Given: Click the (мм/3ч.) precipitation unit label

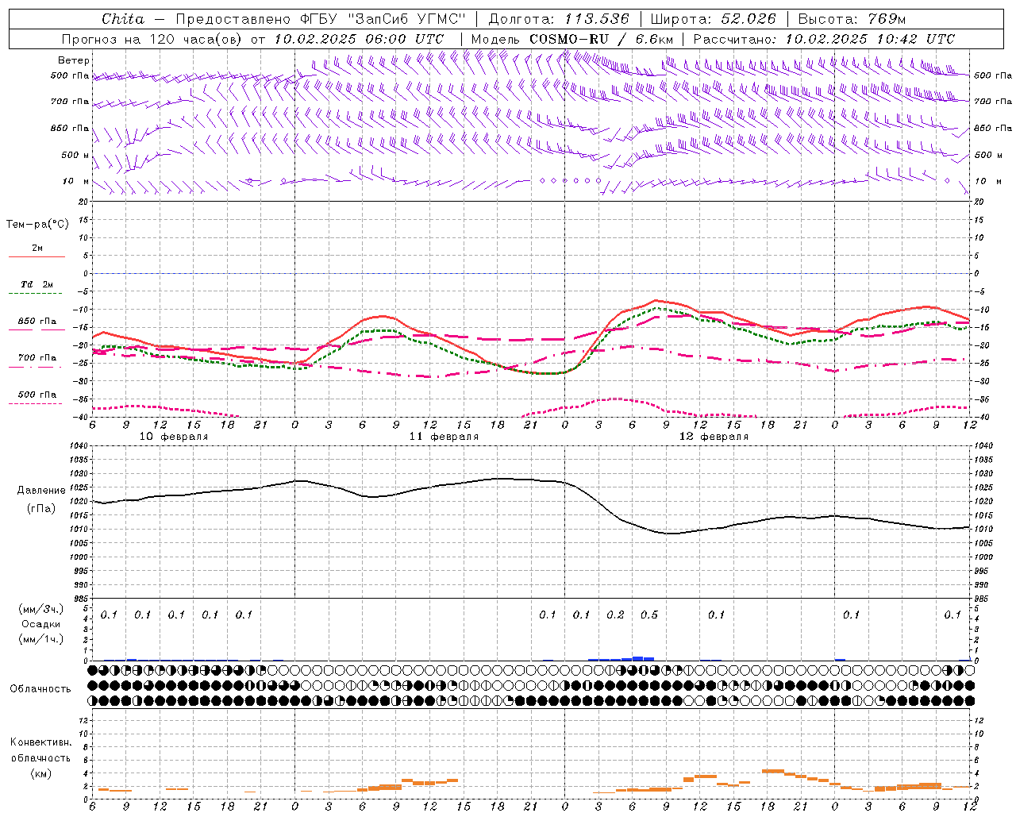Looking at the screenshot, I should point(41,609).
